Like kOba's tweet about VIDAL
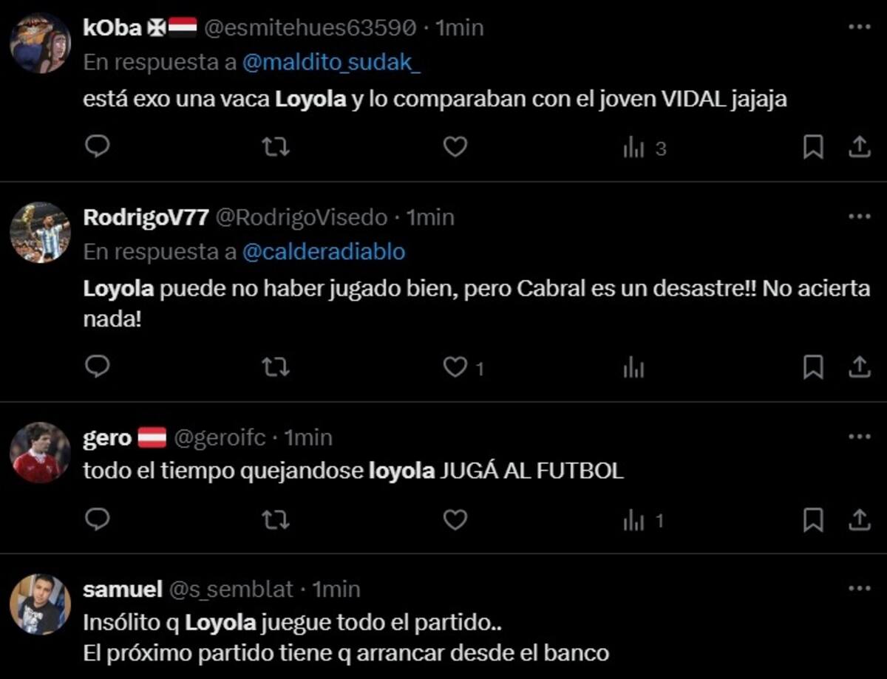 455,148
